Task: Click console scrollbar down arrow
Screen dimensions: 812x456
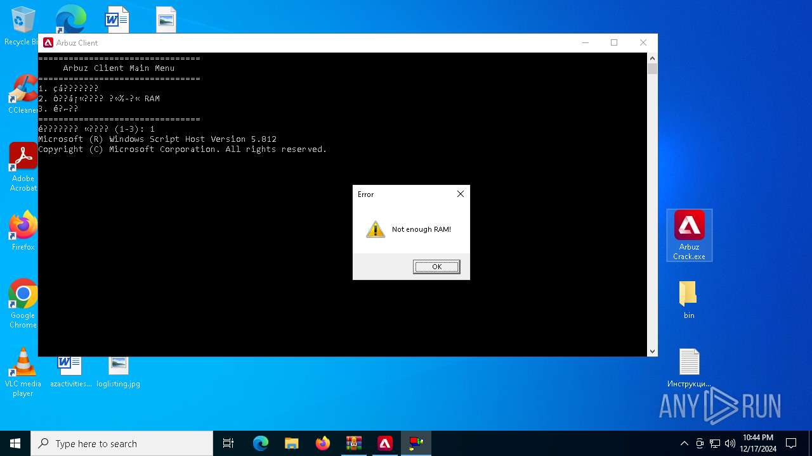Action: click(x=652, y=351)
